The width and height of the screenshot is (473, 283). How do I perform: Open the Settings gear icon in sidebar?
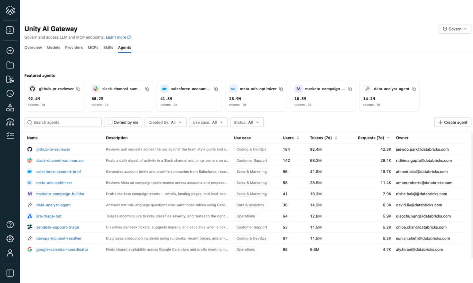[10, 239]
